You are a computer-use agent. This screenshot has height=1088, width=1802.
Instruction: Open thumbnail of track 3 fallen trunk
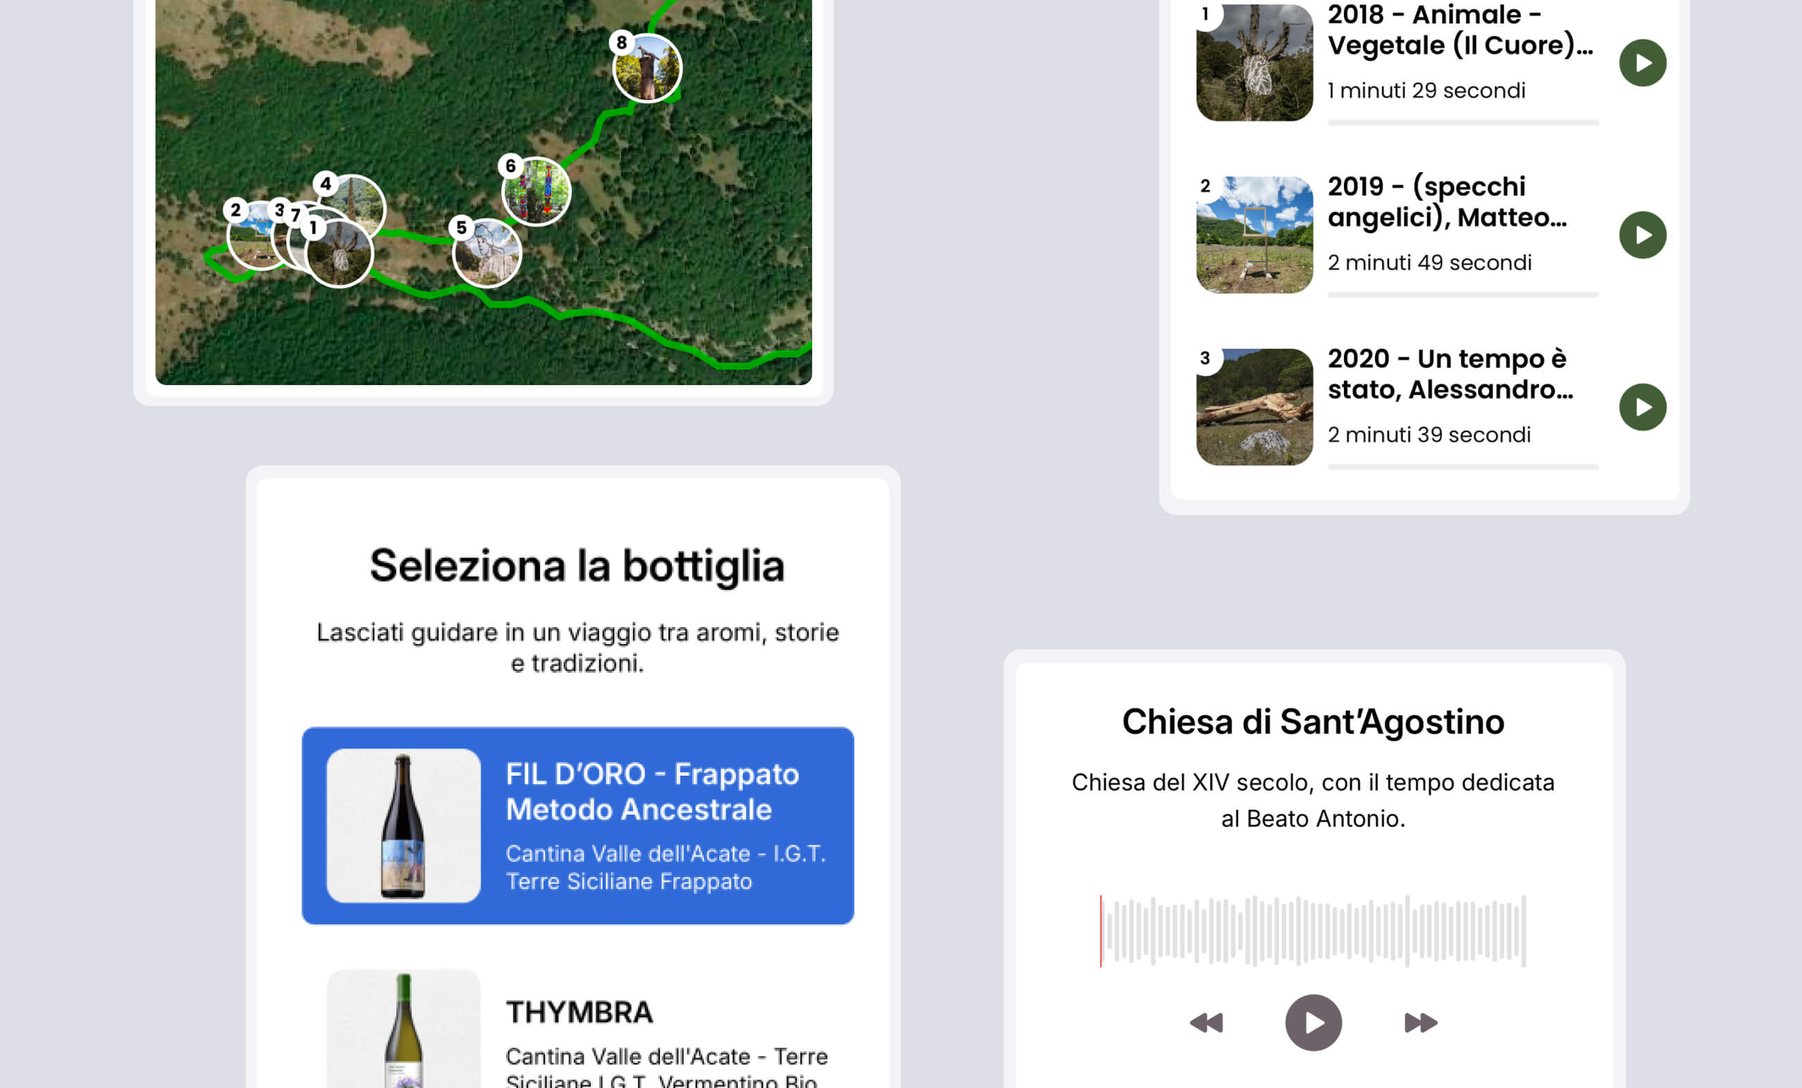pos(1254,407)
